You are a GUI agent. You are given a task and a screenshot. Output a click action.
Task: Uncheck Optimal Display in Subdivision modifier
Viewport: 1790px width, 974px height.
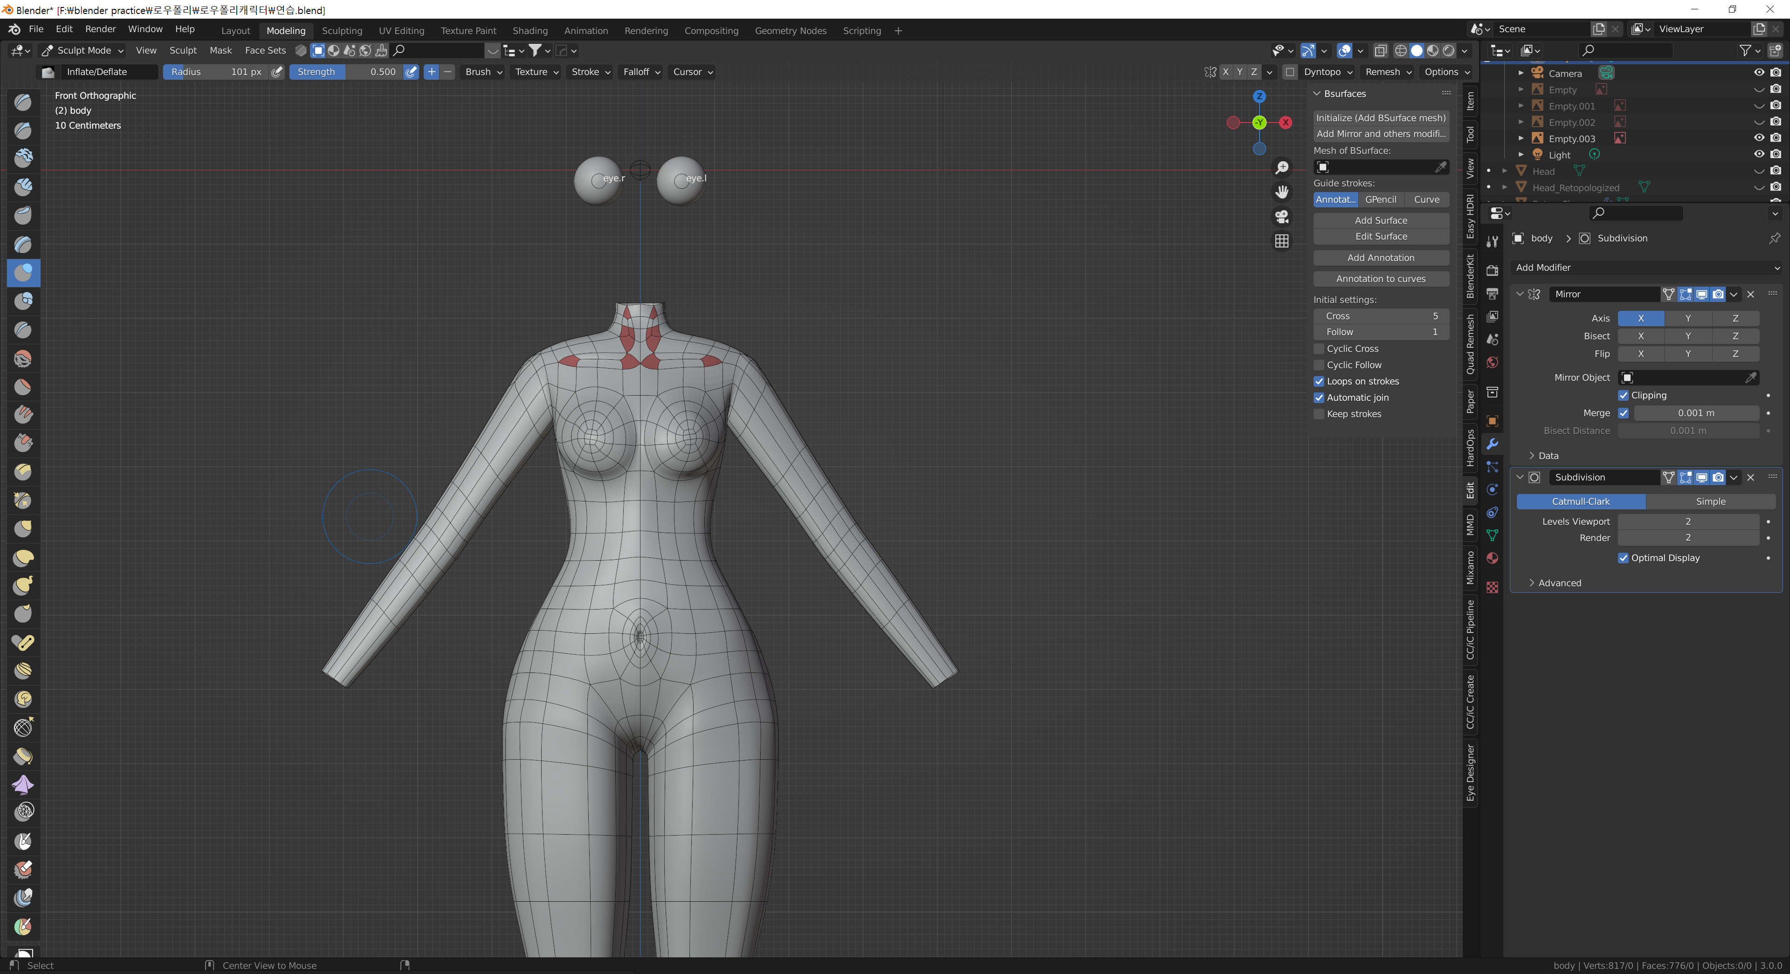1623,558
